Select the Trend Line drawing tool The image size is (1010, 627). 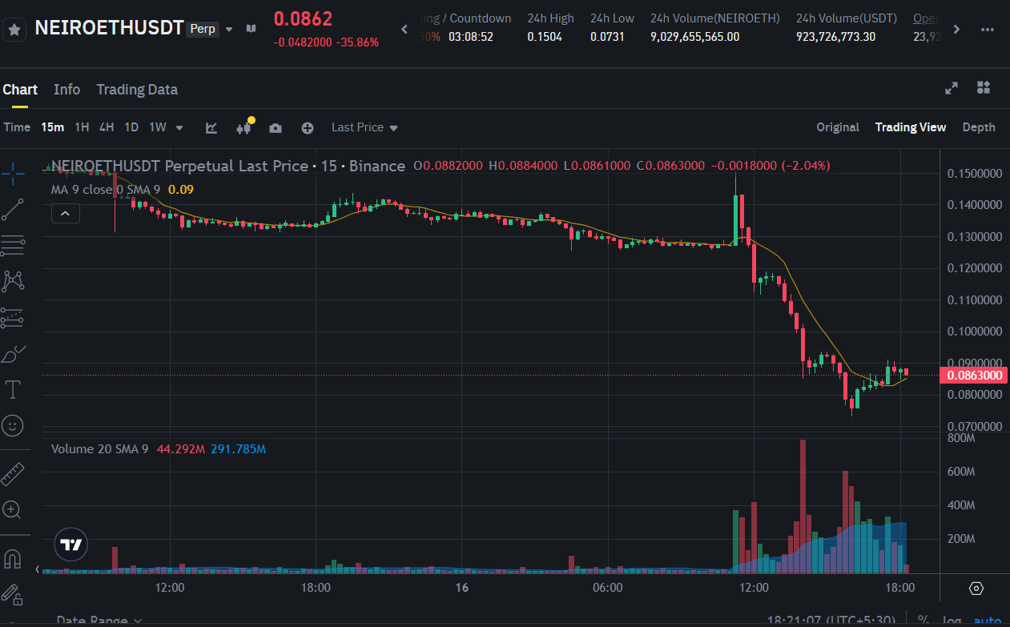click(x=14, y=208)
